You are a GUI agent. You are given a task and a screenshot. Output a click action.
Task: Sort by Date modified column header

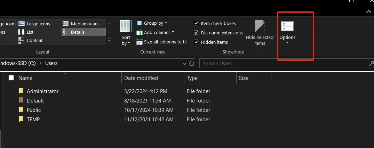141,78
